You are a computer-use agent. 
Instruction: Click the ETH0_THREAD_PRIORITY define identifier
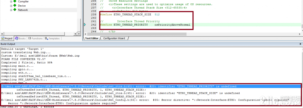pyautogui.click(x=131, y=25)
